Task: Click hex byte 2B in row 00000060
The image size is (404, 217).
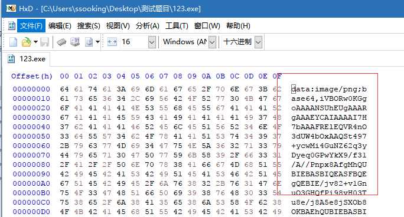Action: [x=64, y=146]
